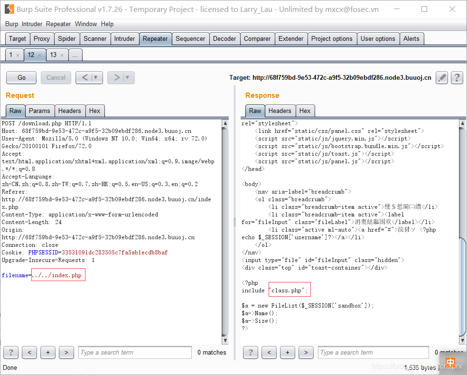Viewport: 467px width, 375px height.
Task: Show the request Hex view
Action: pos(95,111)
